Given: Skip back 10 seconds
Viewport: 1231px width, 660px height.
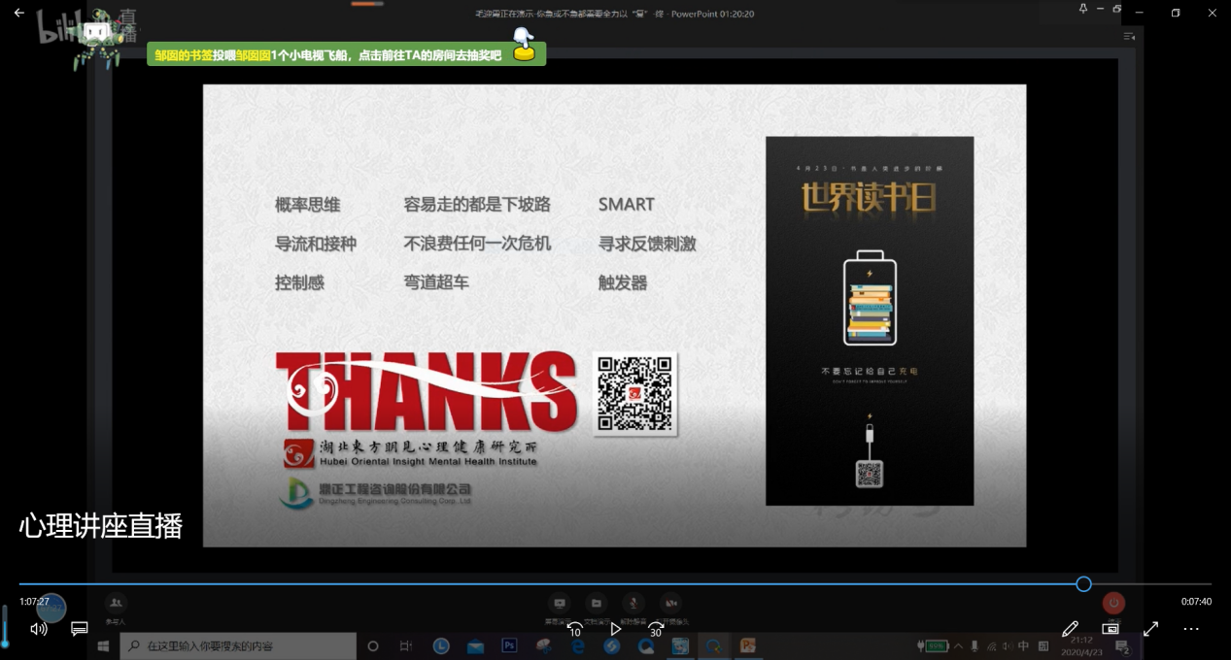Looking at the screenshot, I should (x=574, y=629).
